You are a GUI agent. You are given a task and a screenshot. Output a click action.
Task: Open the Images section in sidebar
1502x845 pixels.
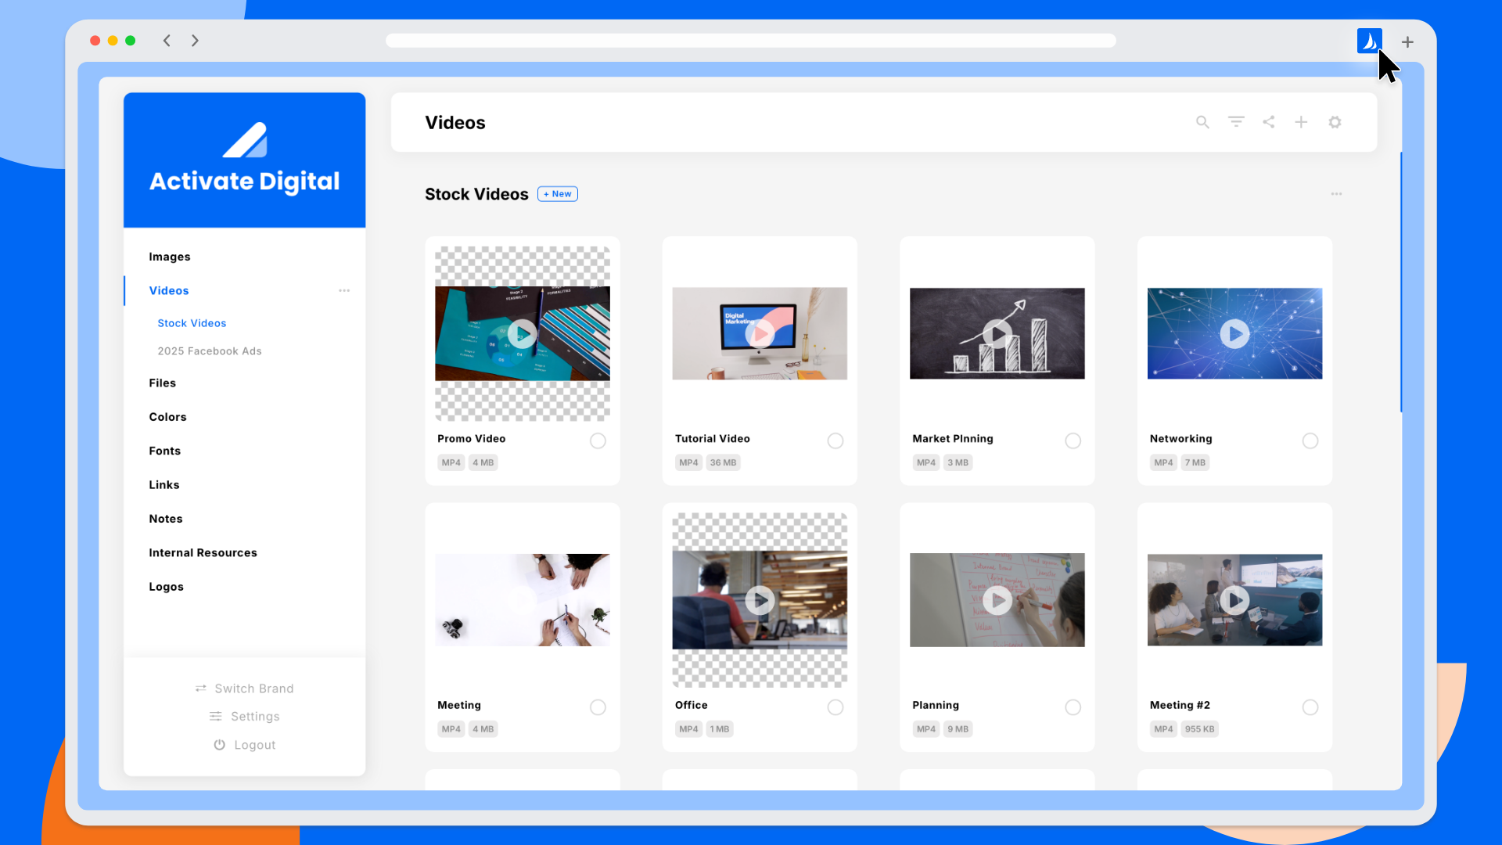[169, 256]
